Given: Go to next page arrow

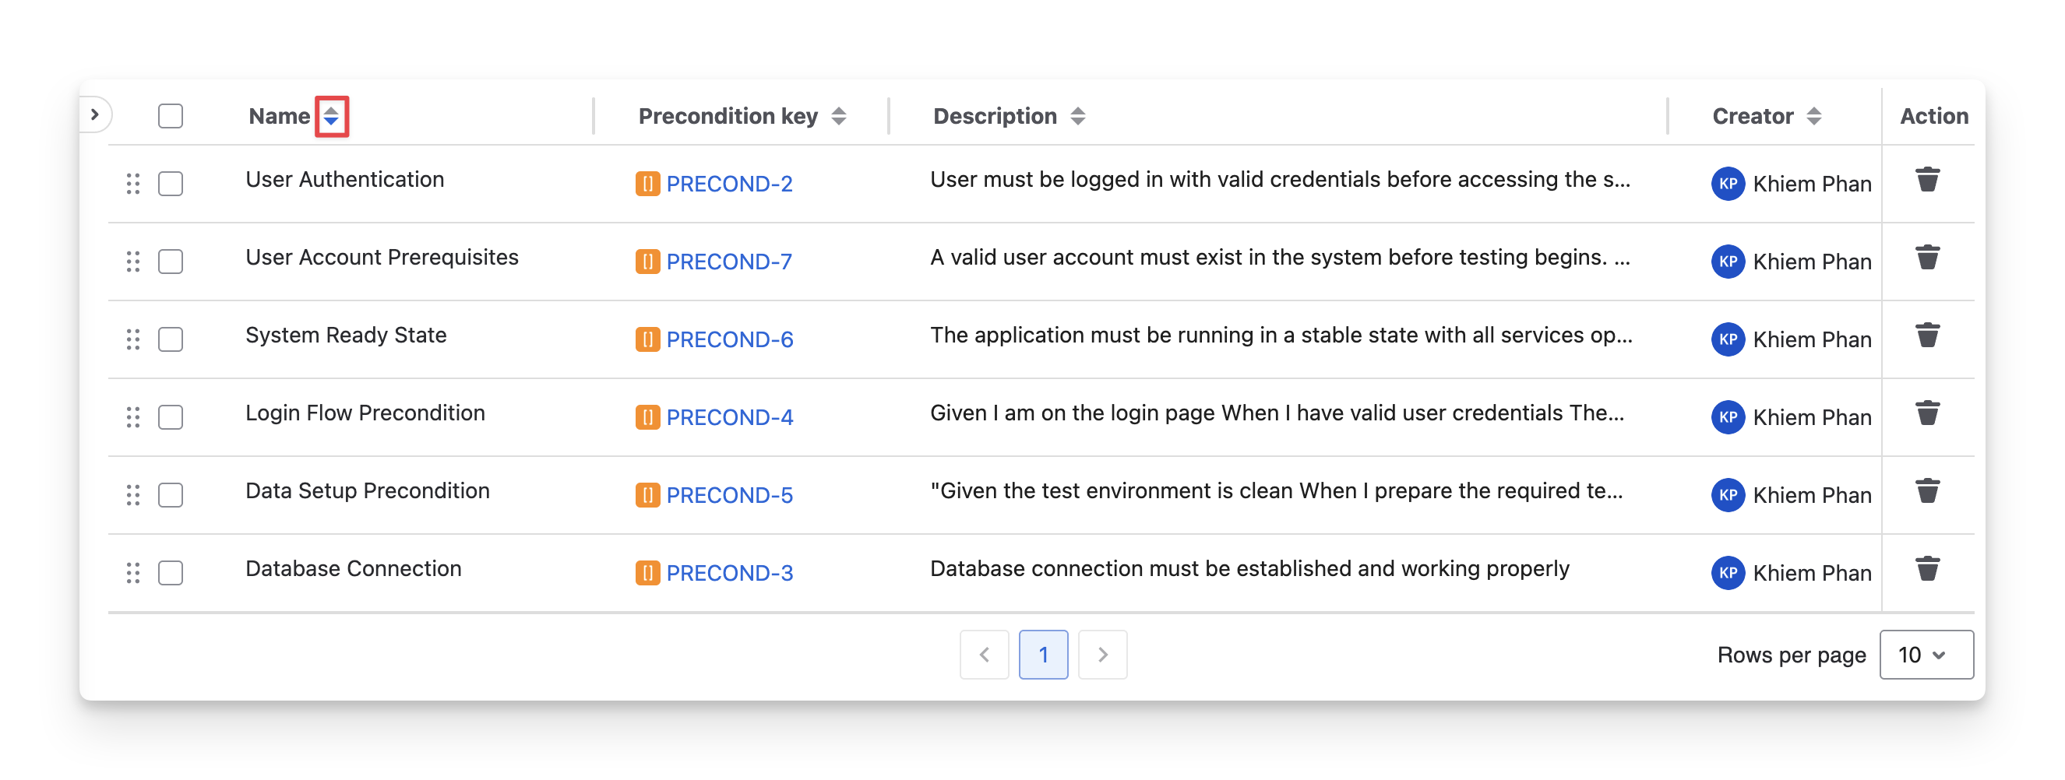Looking at the screenshot, I should [1102, 655].
